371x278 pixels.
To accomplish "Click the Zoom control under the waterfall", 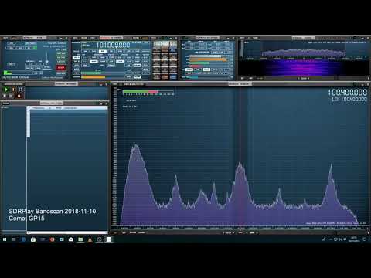I will click(x=304, y=78).
